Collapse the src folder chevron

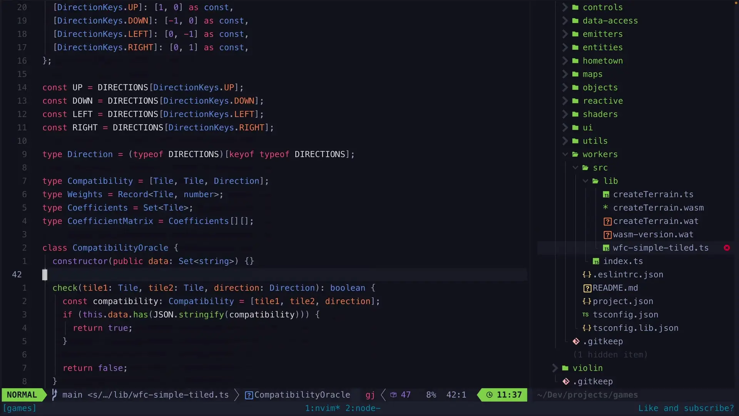click(575, 168)
